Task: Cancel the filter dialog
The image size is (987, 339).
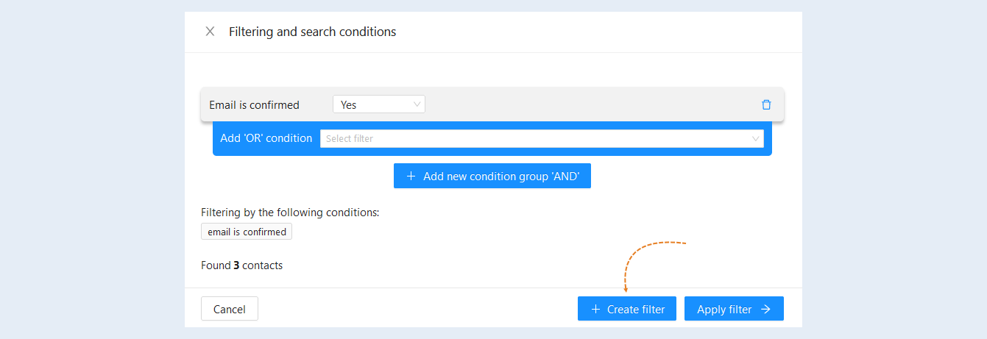Action: click(230, 309)
